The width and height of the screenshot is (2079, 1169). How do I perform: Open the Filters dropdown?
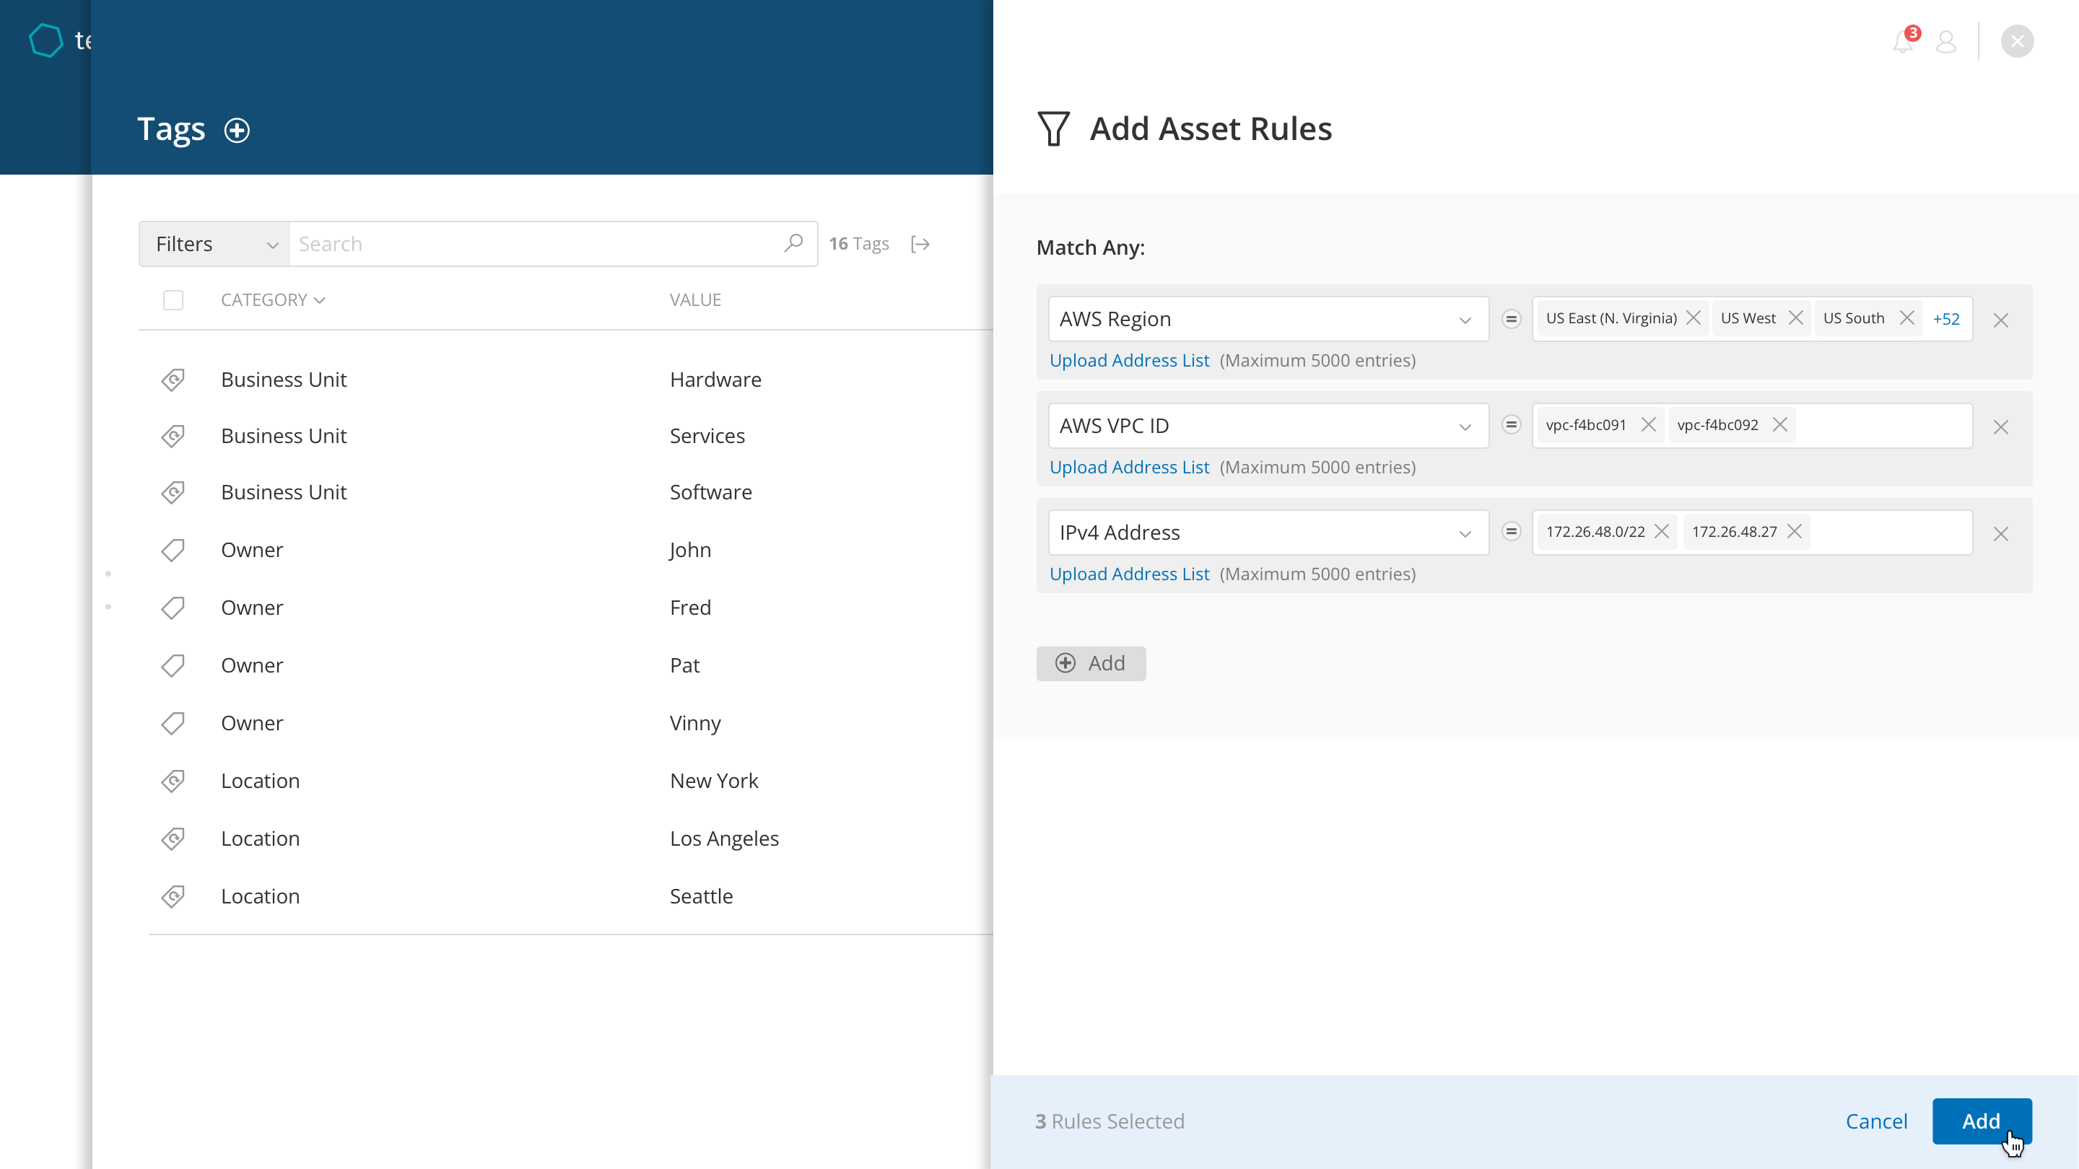[214, 244]
